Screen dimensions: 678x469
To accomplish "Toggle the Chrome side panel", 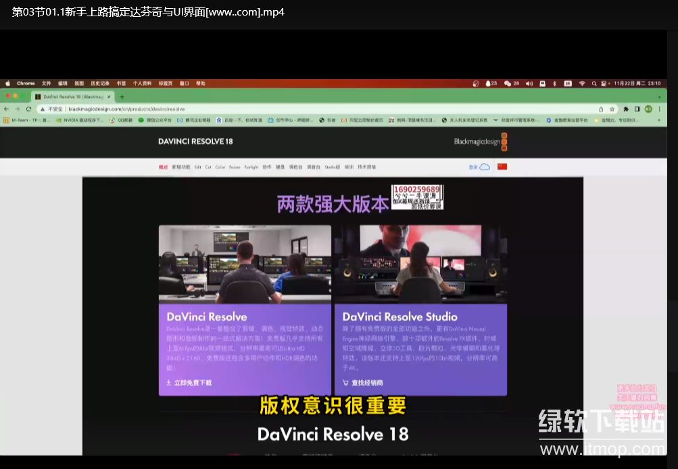I will (637, 109).
